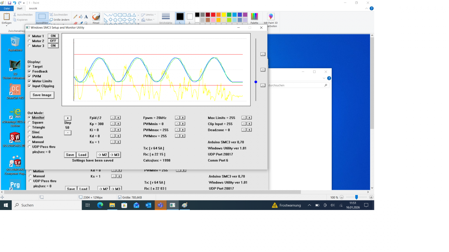Open the Umriss outline dropdown

pos(149,15)
